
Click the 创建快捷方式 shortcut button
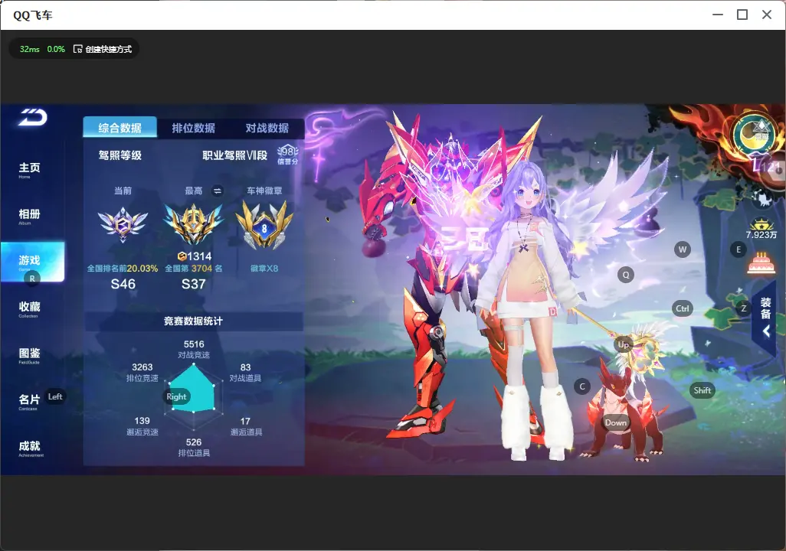pyautogui.click(x=102, y=49)
